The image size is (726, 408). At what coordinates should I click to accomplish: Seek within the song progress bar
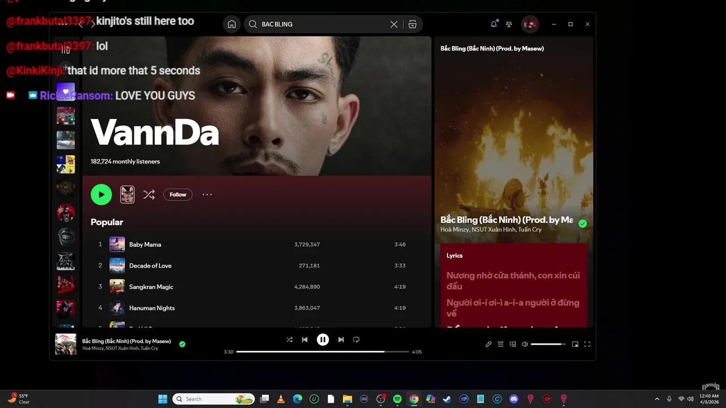(x=323, y=352)
